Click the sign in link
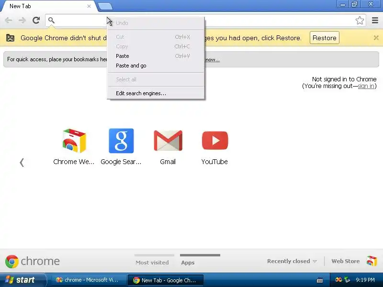This screenshot has height=287, width=383. point(366,86)
